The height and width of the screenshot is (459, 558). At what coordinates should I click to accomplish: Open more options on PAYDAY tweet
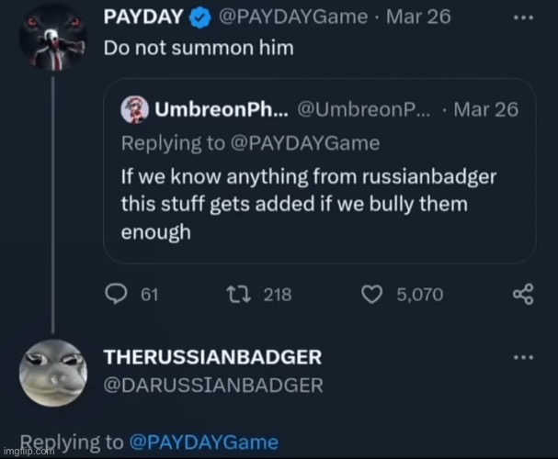[522, 17]
